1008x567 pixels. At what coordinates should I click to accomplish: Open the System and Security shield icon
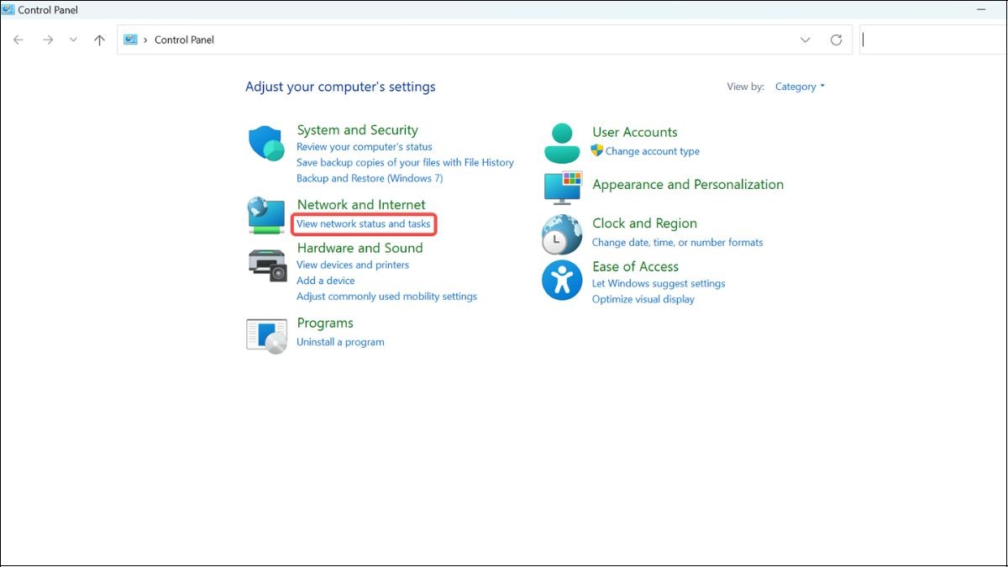(268, 144)
